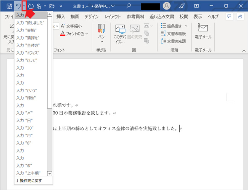Click the undo list scrollbar thumb
Screen dimensions: 248x190
(50, 63)
